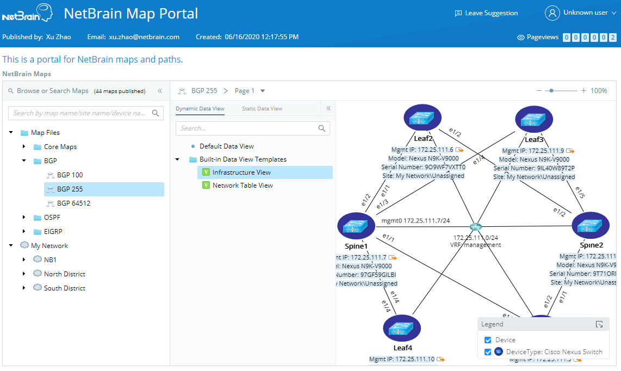Expand the Core Maps folder
This screenshot has height=371, width=621.
pos(24,147)
